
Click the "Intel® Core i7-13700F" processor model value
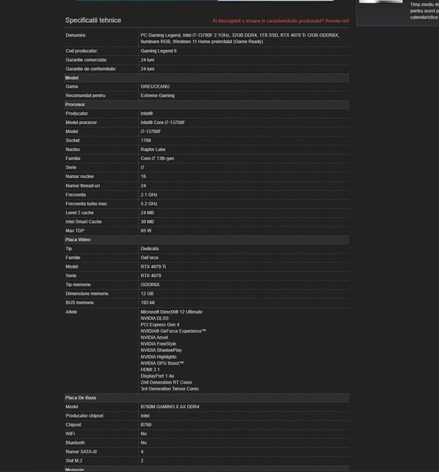163,123
